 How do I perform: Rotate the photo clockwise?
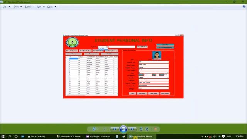(147, 129)
